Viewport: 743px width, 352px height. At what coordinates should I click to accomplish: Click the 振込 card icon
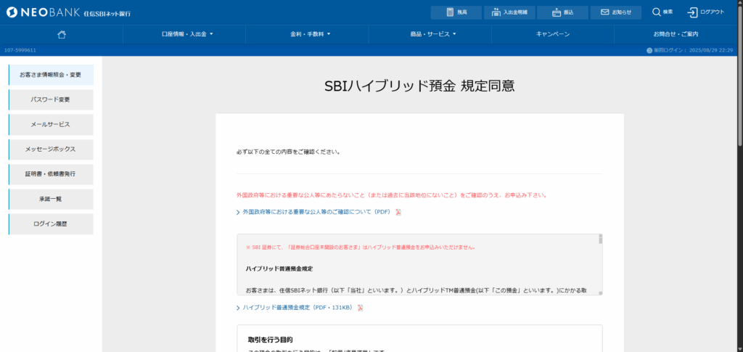(x=557, y=13)
